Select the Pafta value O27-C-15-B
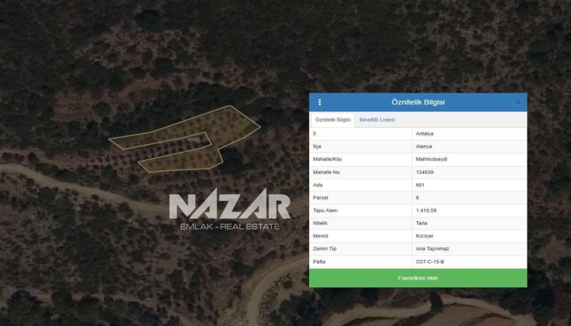 [x=430, y=261]
